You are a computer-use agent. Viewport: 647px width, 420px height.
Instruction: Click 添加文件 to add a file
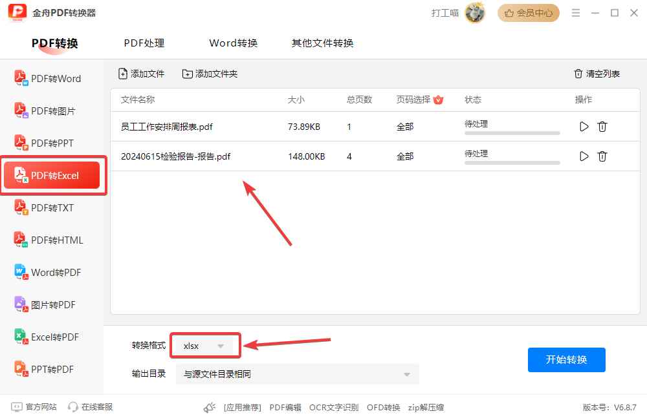(142, 74)
